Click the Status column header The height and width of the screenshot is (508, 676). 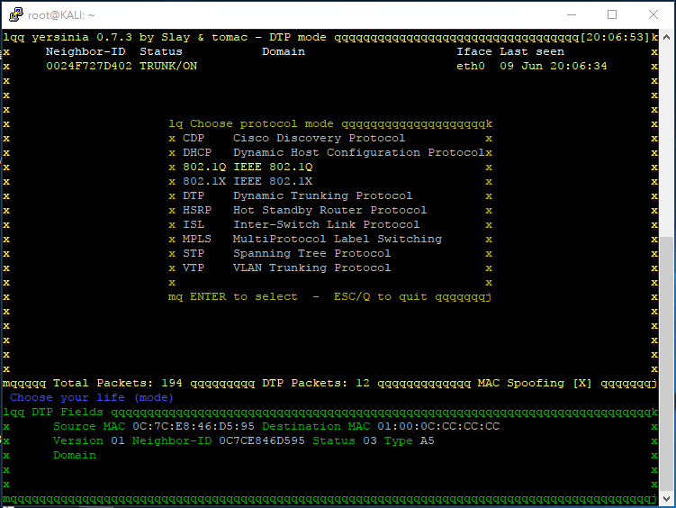(161, 51)
